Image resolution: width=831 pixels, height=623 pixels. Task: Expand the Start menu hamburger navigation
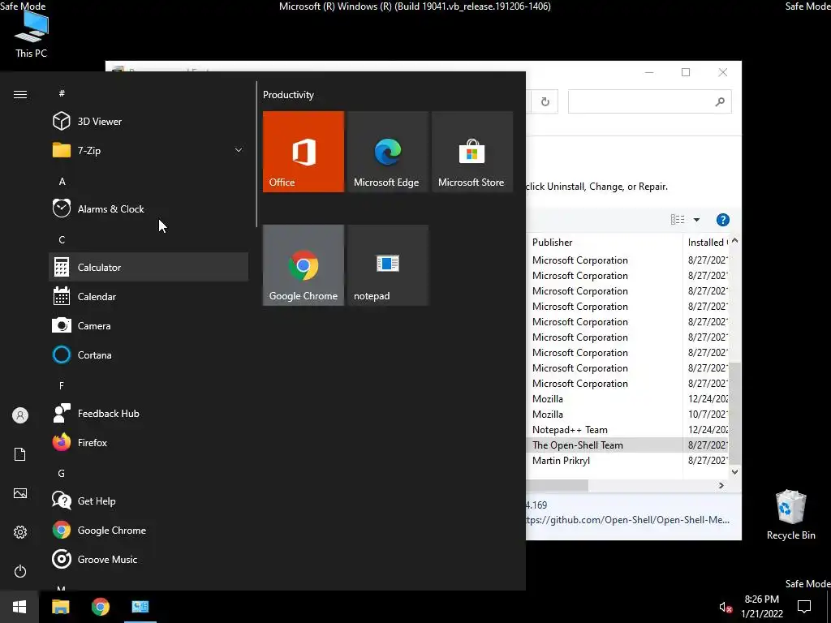tap(20, 94)
